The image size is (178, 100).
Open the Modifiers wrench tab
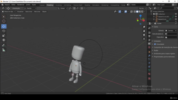click(149, 56)
